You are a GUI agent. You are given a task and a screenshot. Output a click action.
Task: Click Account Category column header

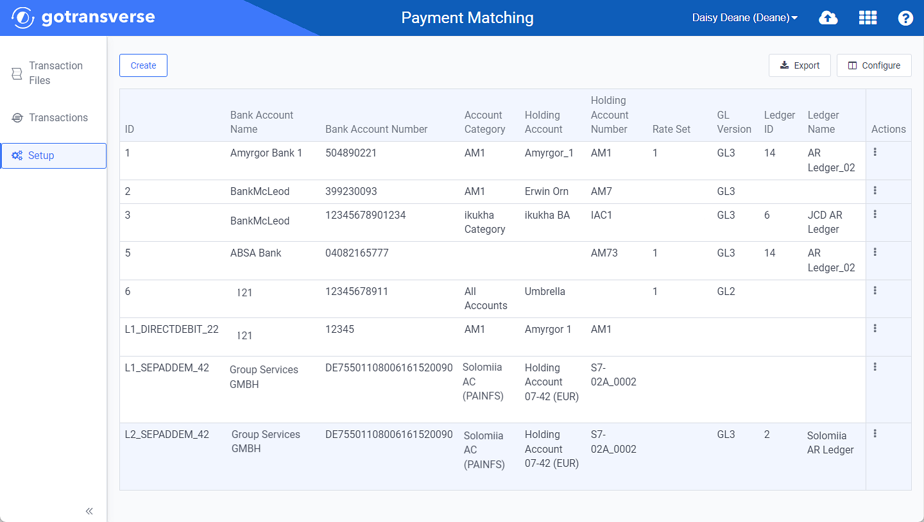coord(484,122)
